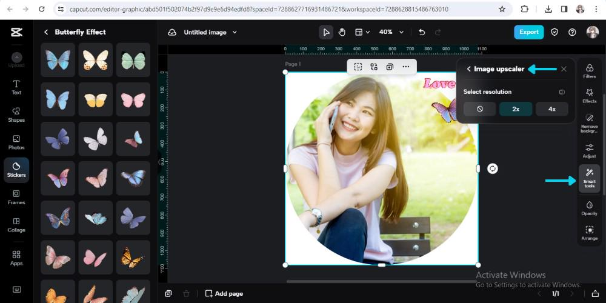Go back from Image upscaler panel
Image resolution: width=606 pixels, height=303 pixels.
point(468,69)
